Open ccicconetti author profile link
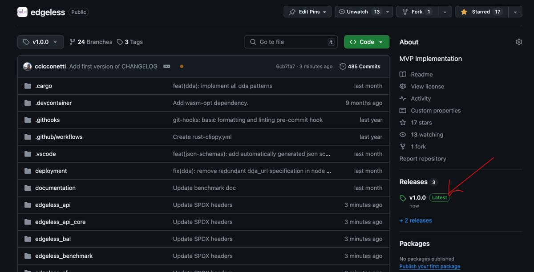 point(50,66)
